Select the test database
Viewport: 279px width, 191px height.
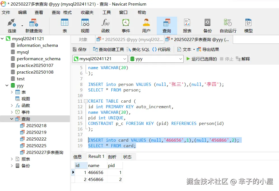tap(21, 79)
